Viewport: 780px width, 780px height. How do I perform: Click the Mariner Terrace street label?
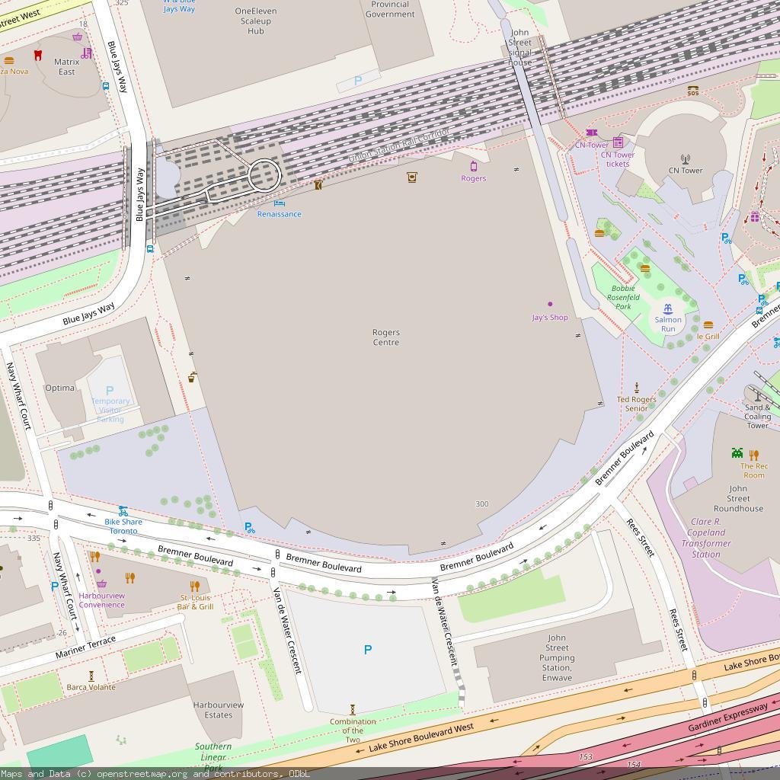tap(85, 647)
